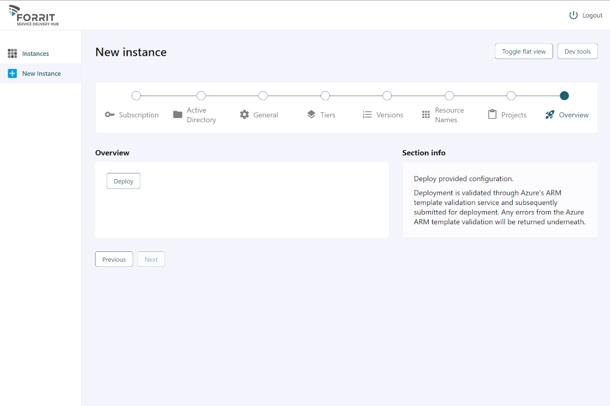Viewport: 610px width, 406px height.
Task: Click the Versions list icon
Action: (367, 115)
